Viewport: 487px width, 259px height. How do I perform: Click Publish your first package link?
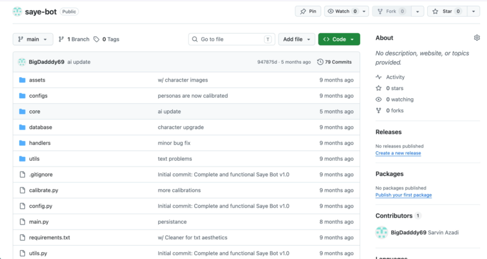(403, 195)
